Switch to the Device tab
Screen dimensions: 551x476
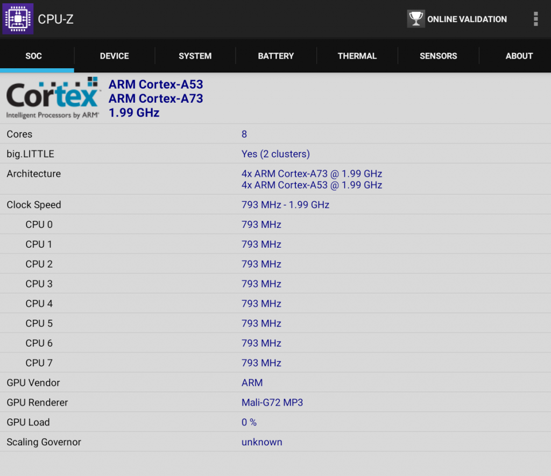tap(114, 56)
